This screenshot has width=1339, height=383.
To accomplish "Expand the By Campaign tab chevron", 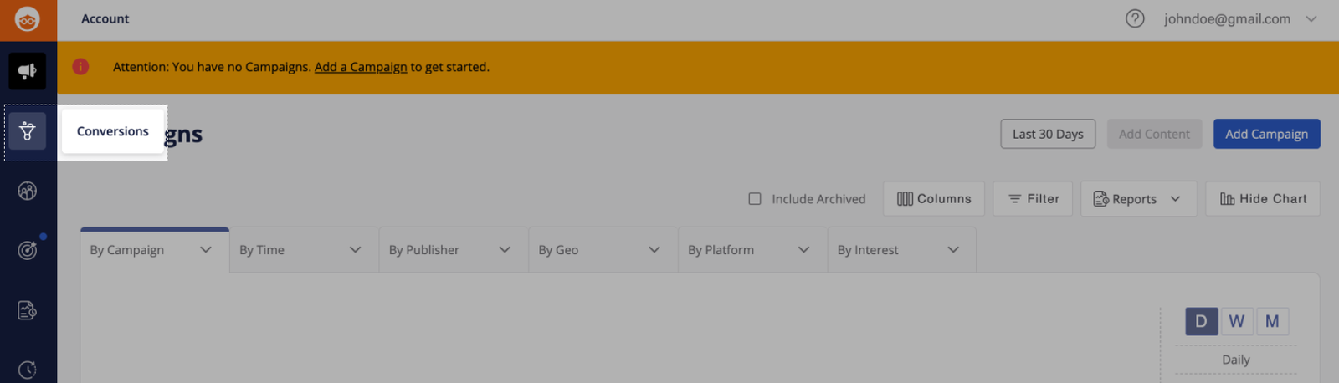I will 206,250.
